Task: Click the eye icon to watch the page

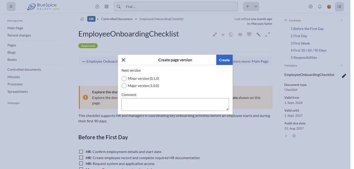Action: 240,35
